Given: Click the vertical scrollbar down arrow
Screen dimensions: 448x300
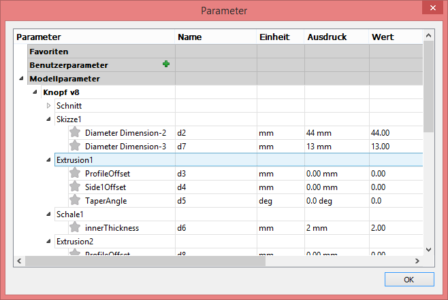Looking at the screenshot, I should click(428, 249).
